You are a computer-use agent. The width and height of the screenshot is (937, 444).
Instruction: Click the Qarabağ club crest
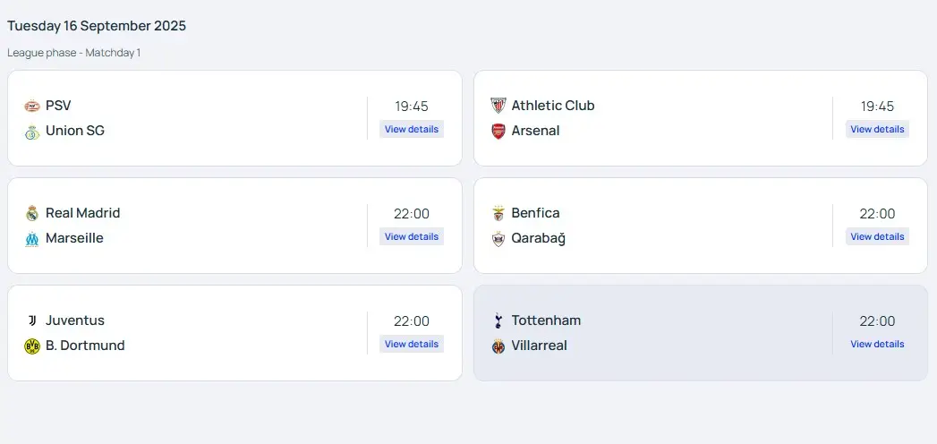(x=498, y=239)
